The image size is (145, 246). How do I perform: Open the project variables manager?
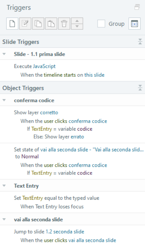[x=135, y=24]
